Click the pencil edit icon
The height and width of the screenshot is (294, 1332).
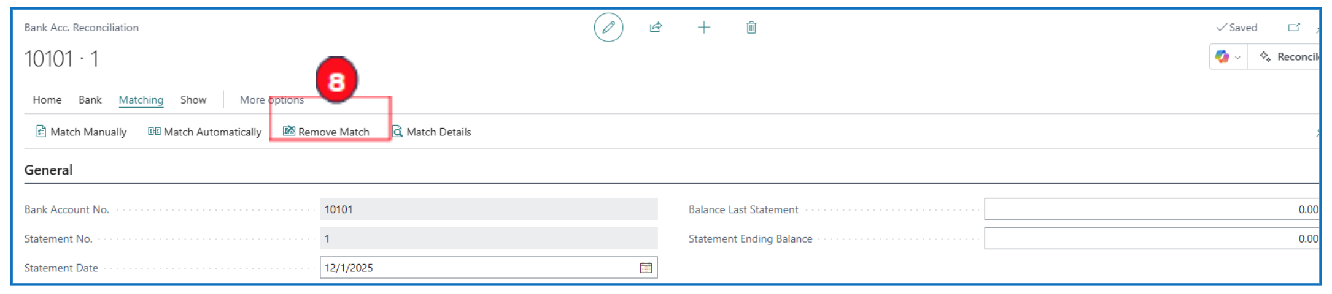pos(608,28)
